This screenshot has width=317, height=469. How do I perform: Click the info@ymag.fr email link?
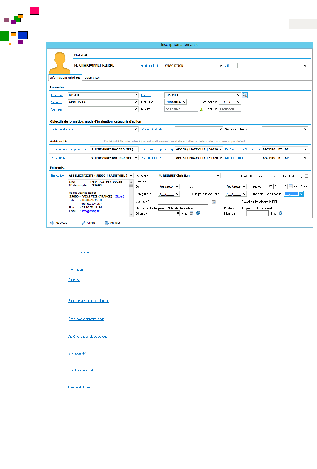tap(90, 211)
